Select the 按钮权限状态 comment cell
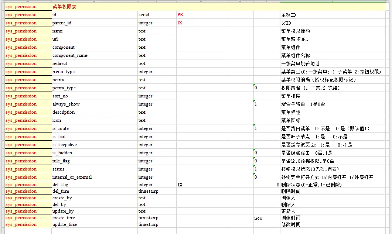 pyautogui.click(x=333, y=169)
